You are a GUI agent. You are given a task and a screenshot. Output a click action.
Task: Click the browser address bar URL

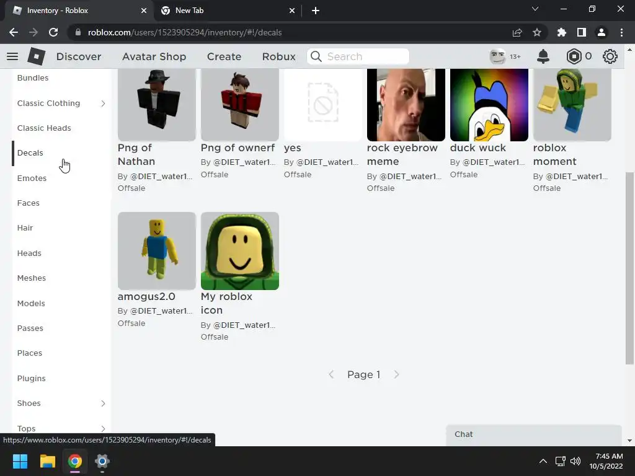[185, 32]
